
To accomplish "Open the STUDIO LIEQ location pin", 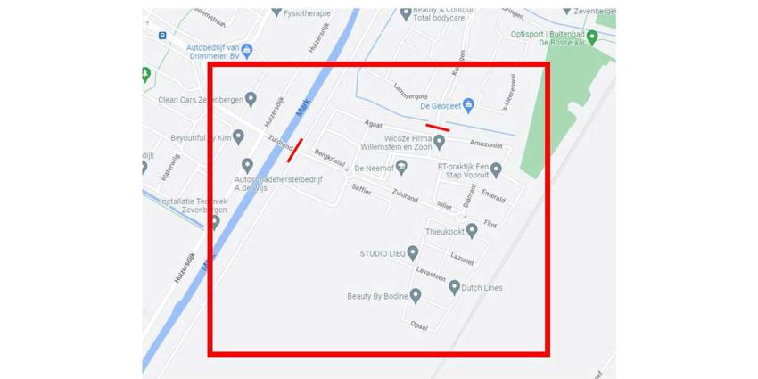I will [x=412, y=253].
